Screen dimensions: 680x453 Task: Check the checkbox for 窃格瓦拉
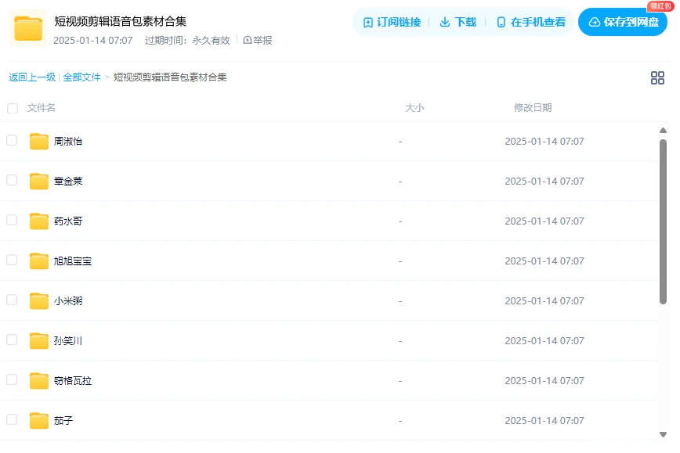point(12,380)
